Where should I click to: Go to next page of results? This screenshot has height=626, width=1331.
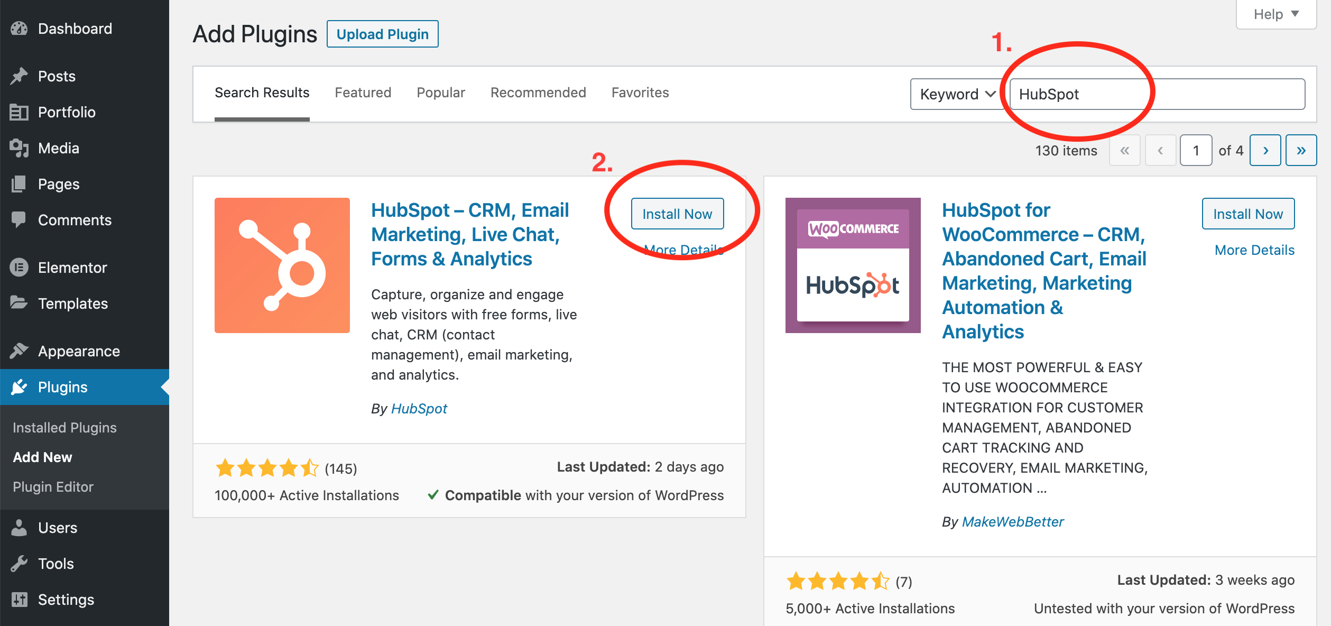1265,151
